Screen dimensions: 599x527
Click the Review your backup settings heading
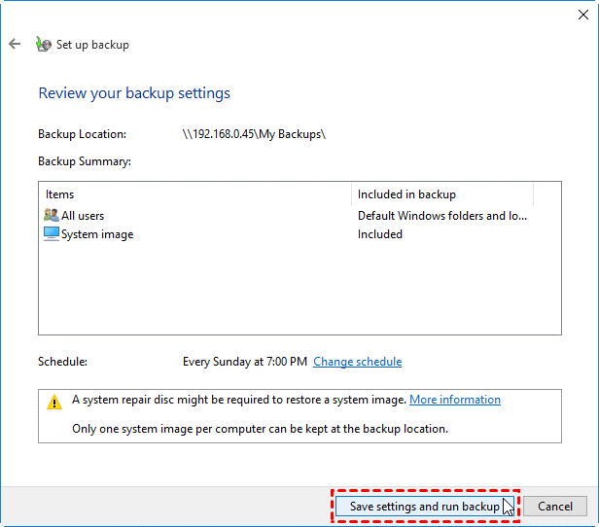point(134,93)
